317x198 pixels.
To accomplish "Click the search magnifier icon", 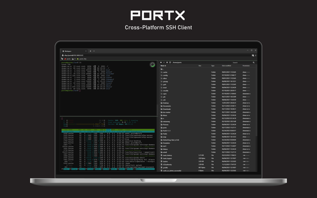I will click(254, 63).
